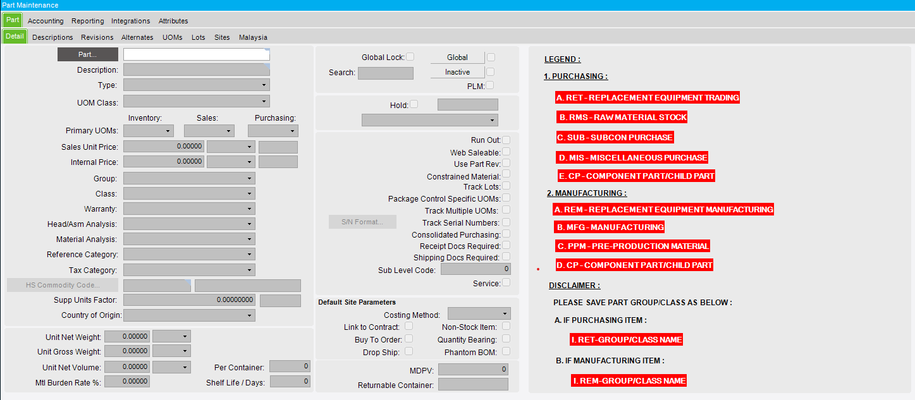The height and width of the screenshot is (400, 915).
Task: Open the Inventory primary UOM dropdown
Action: tap(149, 131)
